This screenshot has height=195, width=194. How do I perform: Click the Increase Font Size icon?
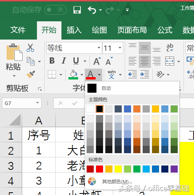(x=97, y=61)
